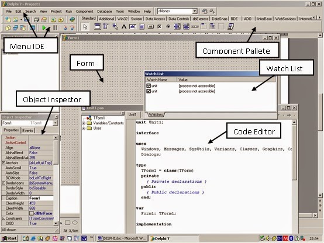Click Object Inspector scrollbar down arrow
The image size is (324, 243).
pos(56,223)
